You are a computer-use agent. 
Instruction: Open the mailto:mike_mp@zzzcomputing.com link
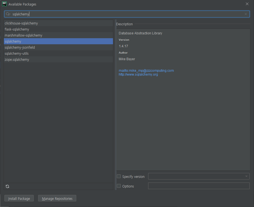point(146,71)
